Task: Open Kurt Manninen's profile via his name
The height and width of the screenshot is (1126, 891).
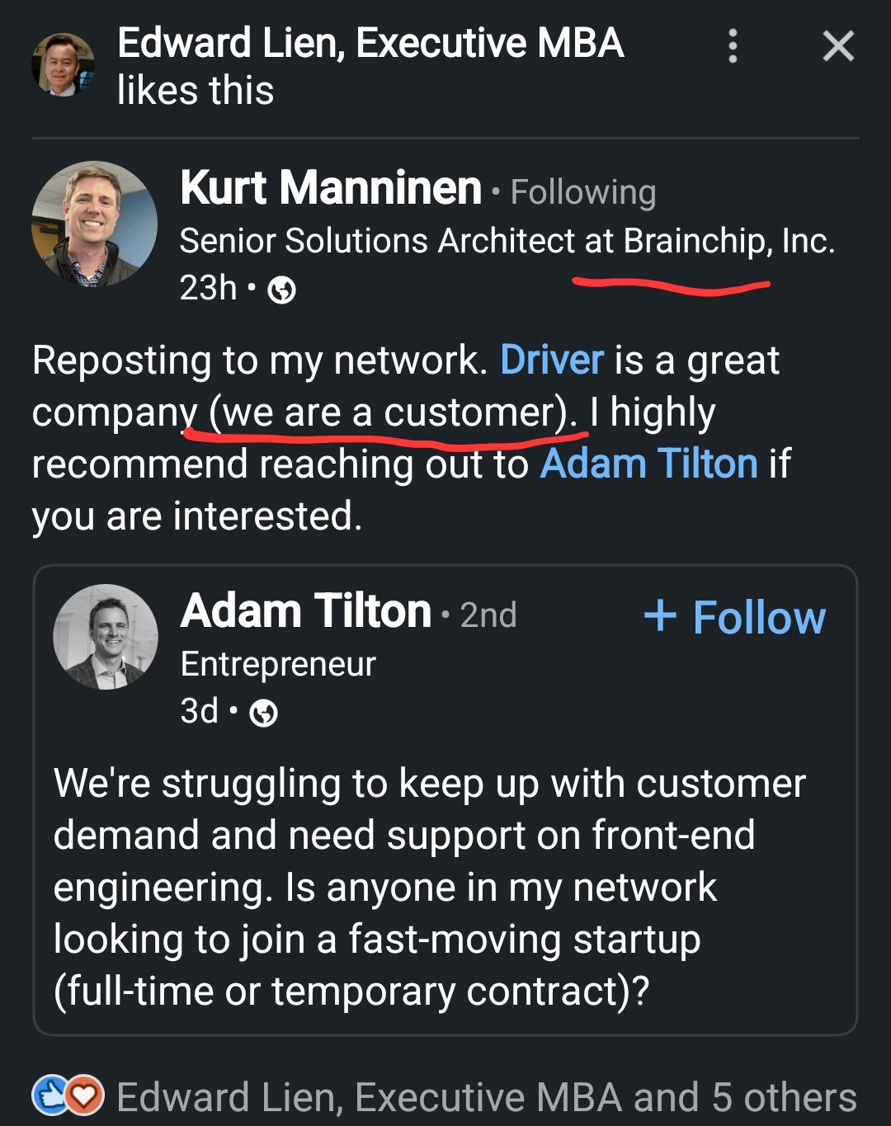Action: (331, 188)
